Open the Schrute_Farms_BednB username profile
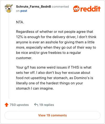This screenshot has width=105, height=124. [x=33, y=7]
